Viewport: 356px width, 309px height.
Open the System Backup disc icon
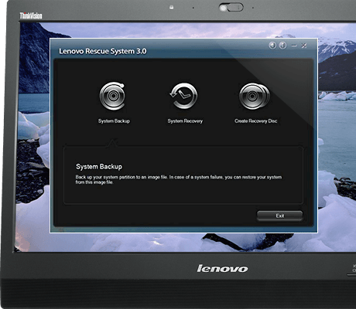click(112, 96)
